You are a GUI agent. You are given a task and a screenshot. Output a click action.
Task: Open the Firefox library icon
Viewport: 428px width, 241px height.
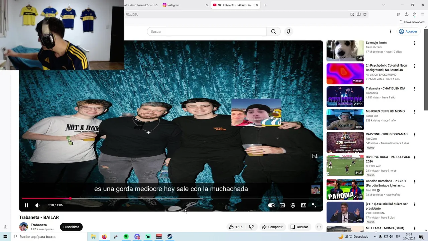click(x=399, y=14)
